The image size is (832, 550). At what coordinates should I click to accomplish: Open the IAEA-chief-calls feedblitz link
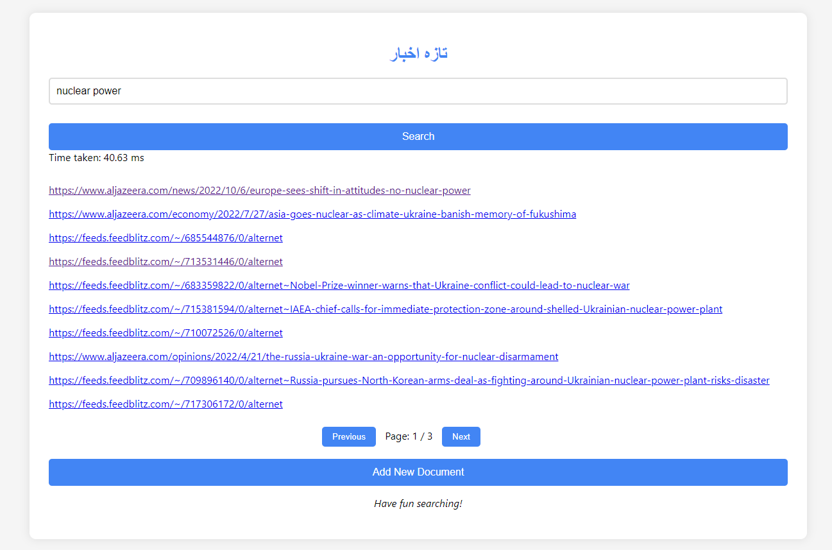click(x=386, y=309)
